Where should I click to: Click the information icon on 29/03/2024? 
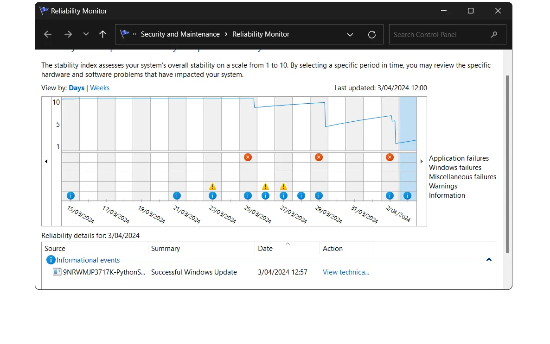(x=319, y=196)
